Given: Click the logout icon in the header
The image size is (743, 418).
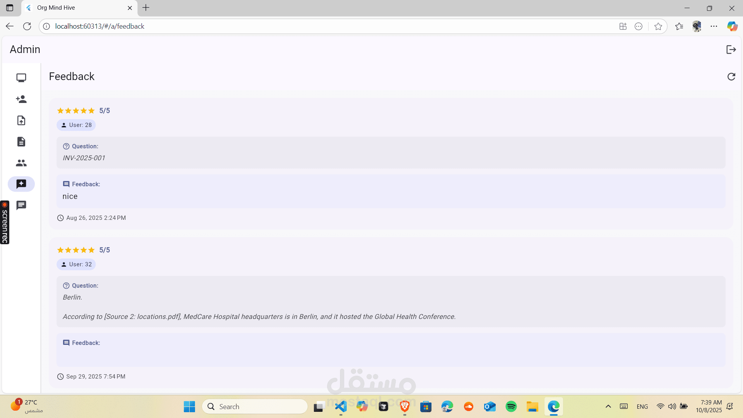Looking at the screenshot, I should click(x=731, y=50).
